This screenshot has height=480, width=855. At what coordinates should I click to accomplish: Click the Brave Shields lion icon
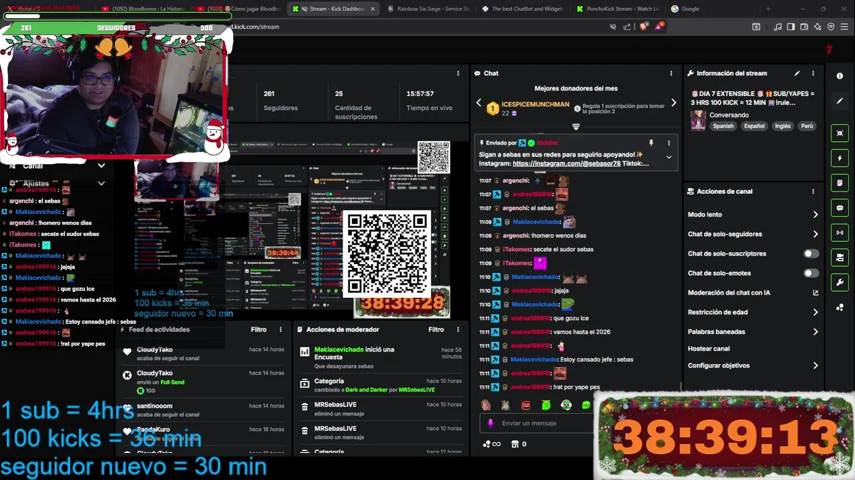[x=643, y=27]
